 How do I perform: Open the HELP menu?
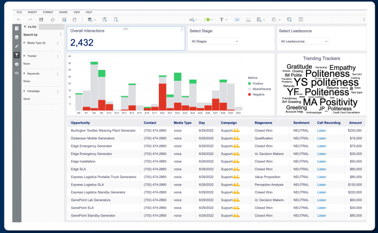[x=89, y=12]
